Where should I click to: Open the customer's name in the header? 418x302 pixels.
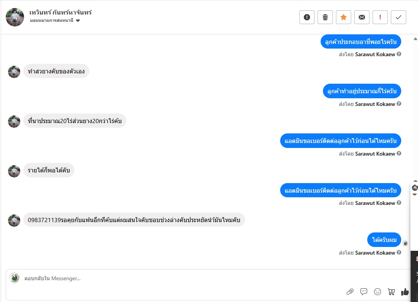point(60,13)
